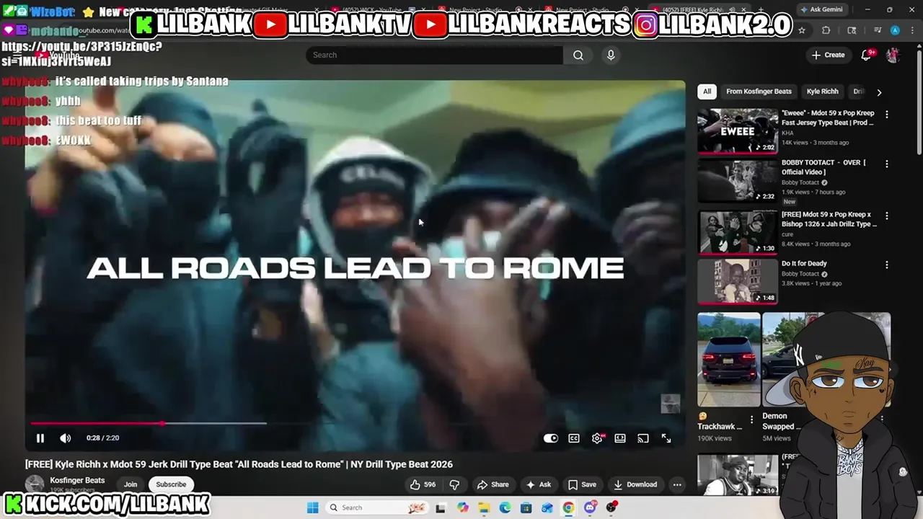Switch to theater mode
This screenshot has height=519, width=923.
(620, 438)
